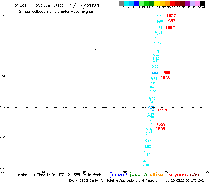This screenshot has height=183, width=209.
Task: Click the wave height value 5.86
Action: coord(150,117)
